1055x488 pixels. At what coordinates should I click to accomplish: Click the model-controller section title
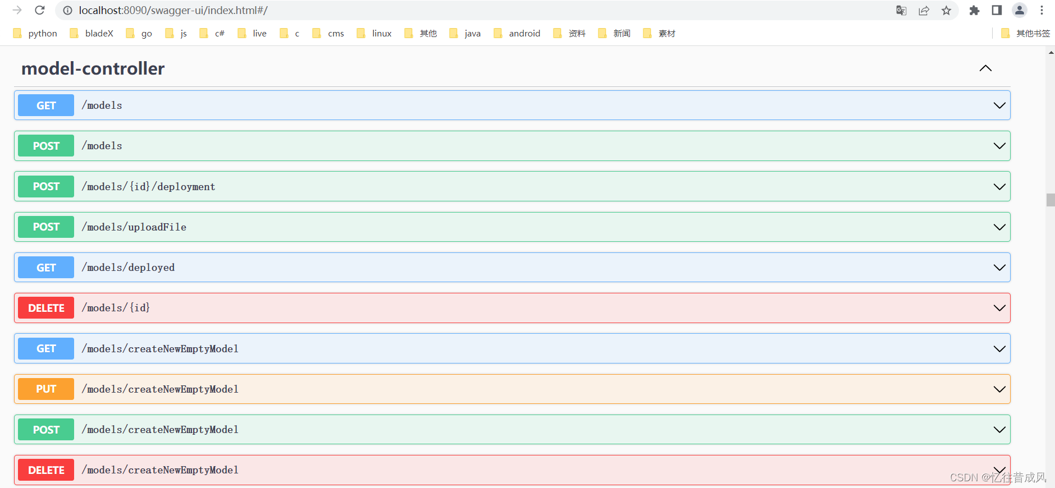tap(93, 68)
